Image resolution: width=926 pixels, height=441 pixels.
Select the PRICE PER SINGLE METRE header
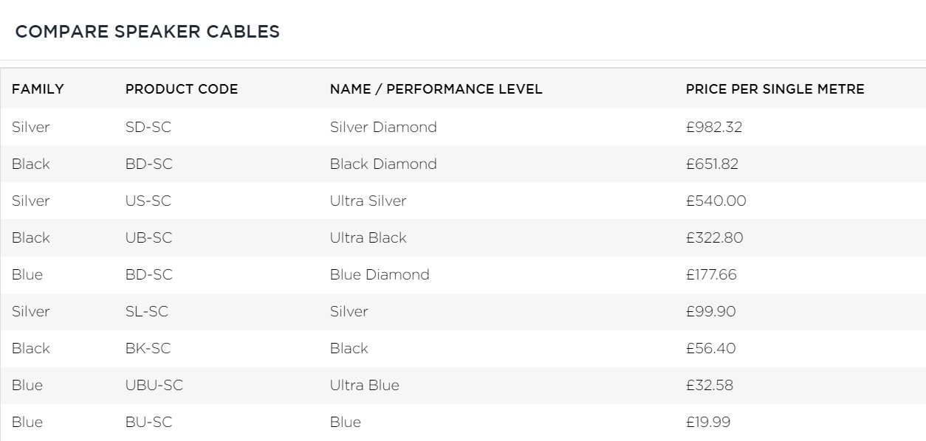775,89
